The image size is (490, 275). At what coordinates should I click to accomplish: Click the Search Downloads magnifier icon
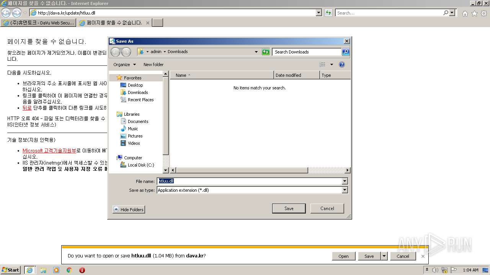pyautogui.click(x=345, y=52)
